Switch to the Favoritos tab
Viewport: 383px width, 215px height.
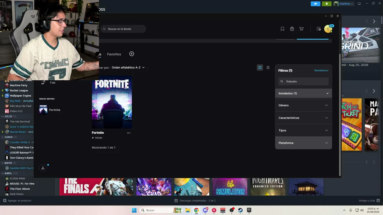[114, 54]
